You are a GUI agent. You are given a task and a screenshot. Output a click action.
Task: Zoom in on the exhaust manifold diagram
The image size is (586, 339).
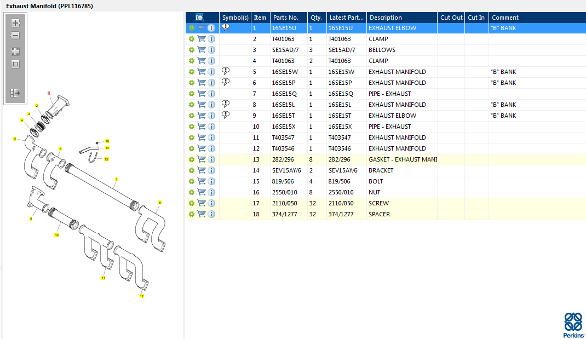pos(15,23)
